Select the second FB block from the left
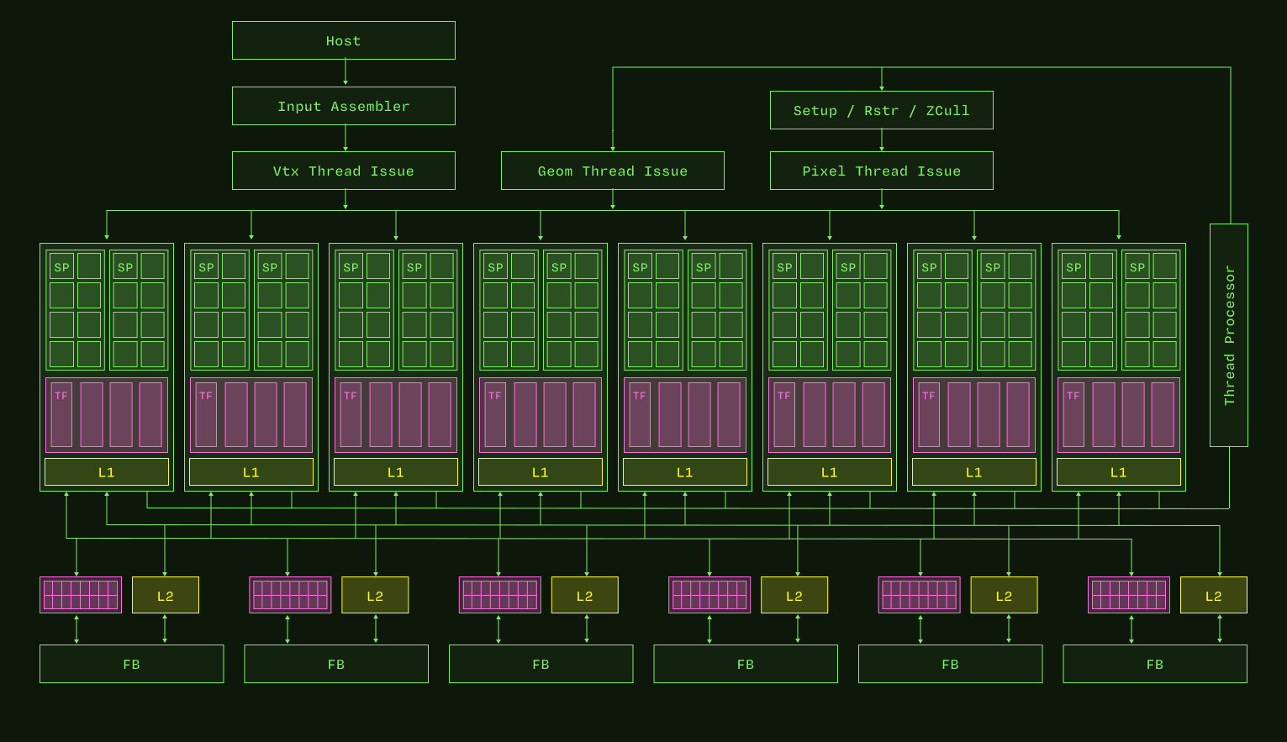This screenshot has width=1287, height=742. [336, 664]
